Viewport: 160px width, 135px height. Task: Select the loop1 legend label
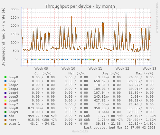click(13, 81)
